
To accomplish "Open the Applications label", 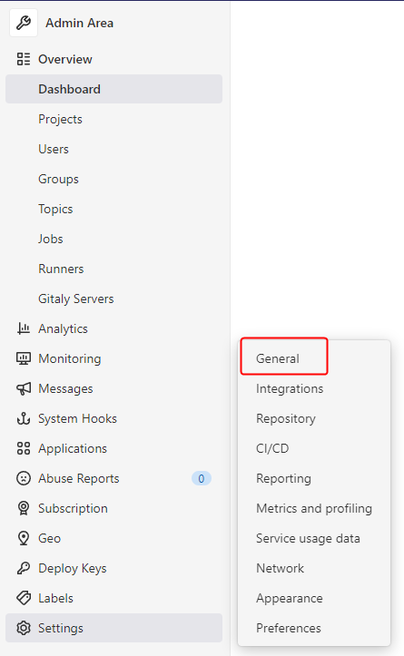I will coord(73,448).
